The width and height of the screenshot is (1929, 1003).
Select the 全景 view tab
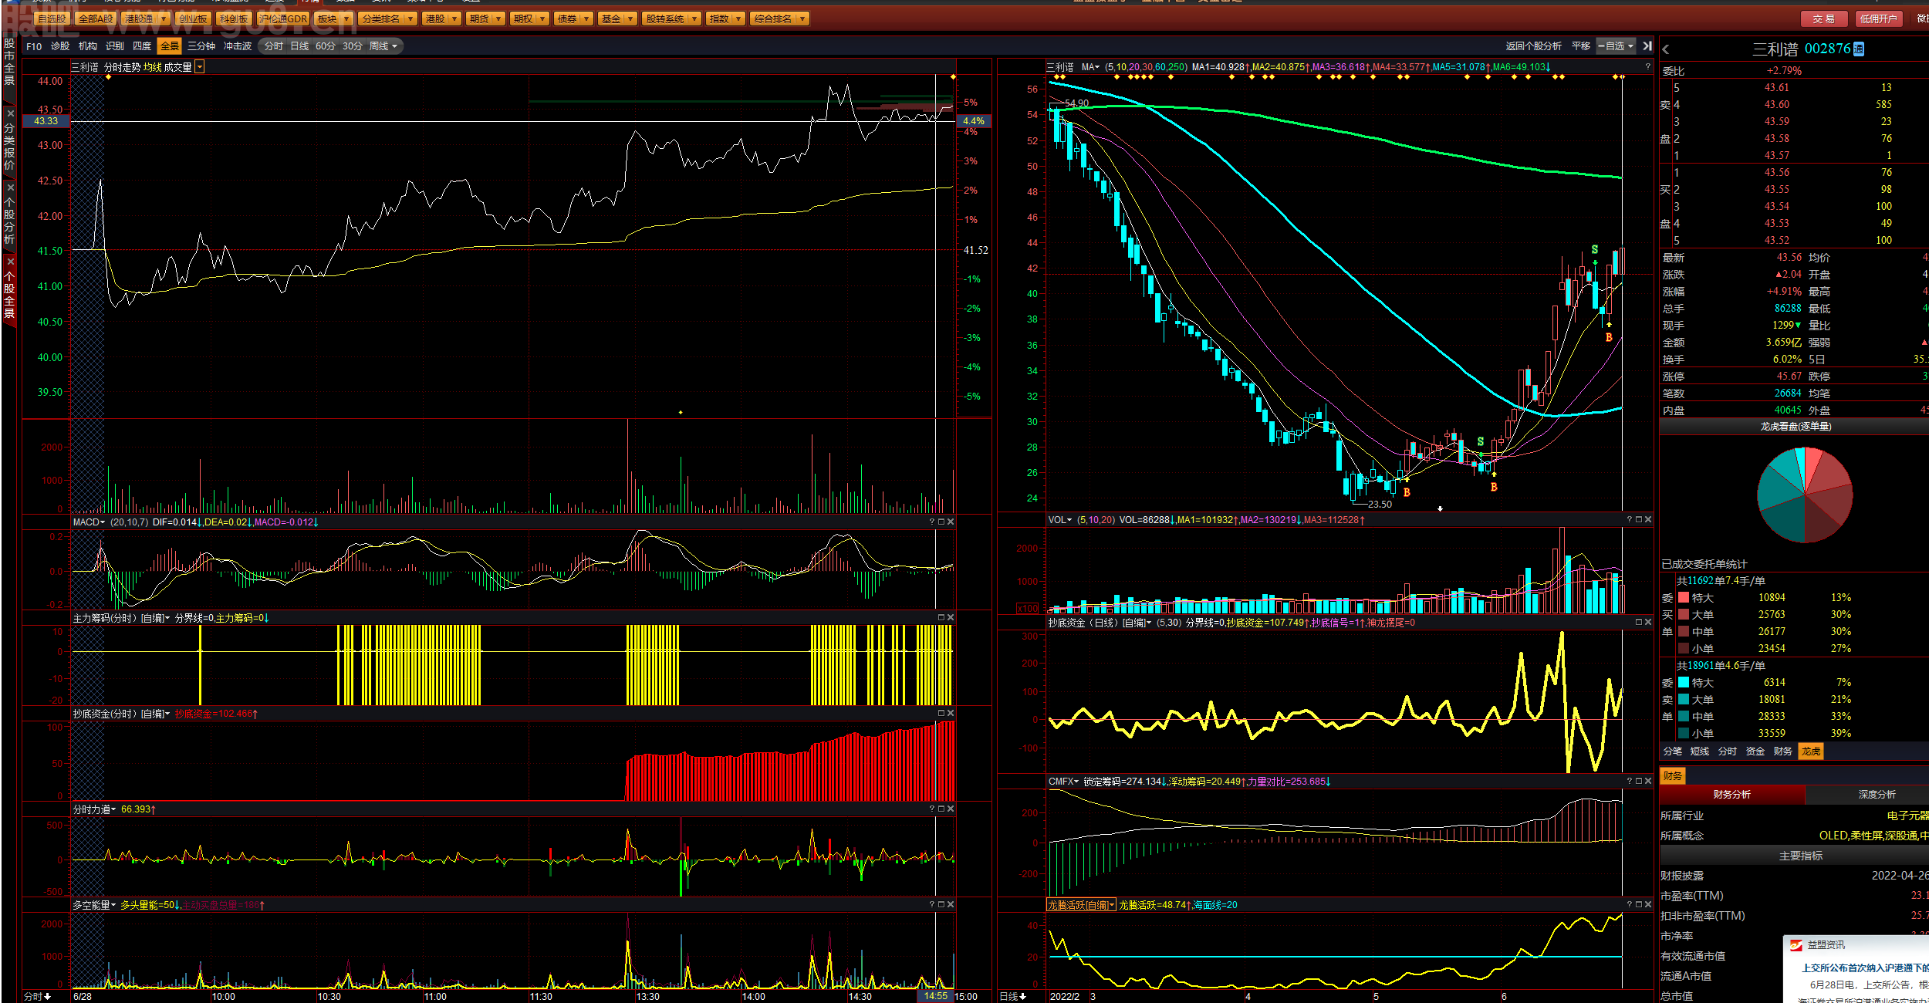coord(170,47)
